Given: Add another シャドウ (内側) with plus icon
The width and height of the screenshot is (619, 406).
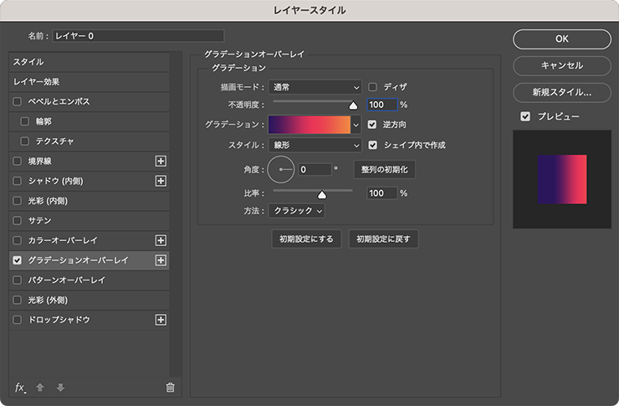Looking at the screenshot, I should pyautogui.click(x=161, y=181).
